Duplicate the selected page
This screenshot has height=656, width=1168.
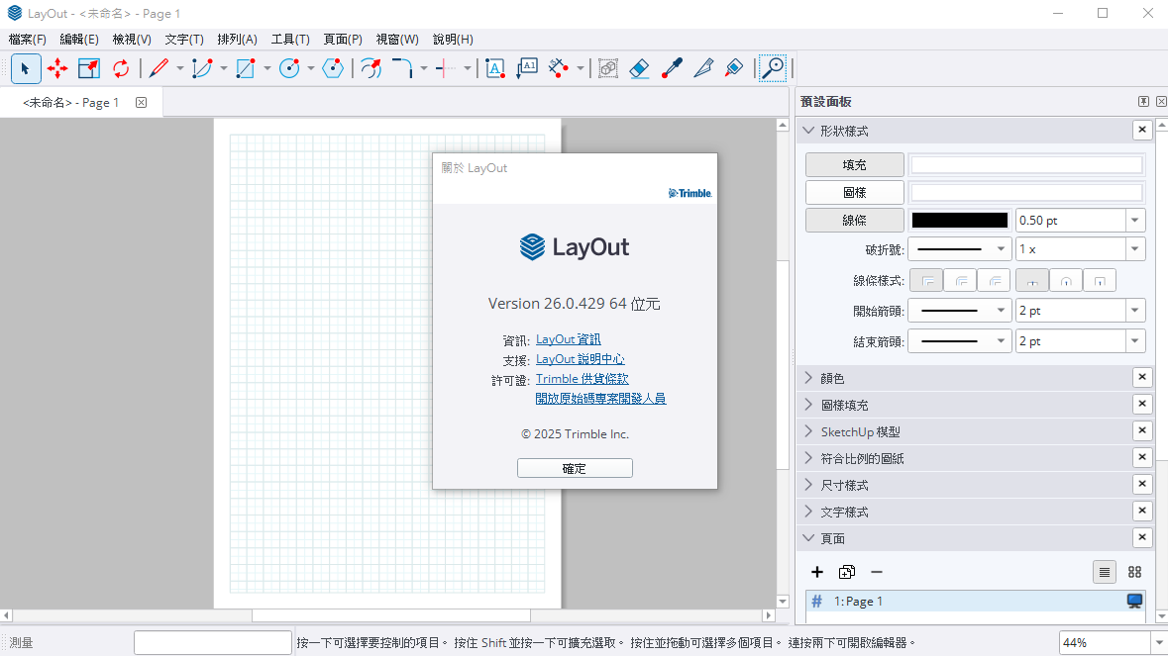click(846, 572)
